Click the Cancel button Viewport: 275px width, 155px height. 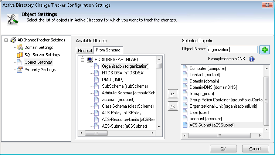[x=255, y=149]
